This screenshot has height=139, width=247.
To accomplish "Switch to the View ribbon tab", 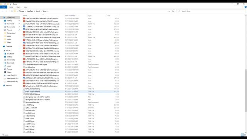I will tap(25, 7).
